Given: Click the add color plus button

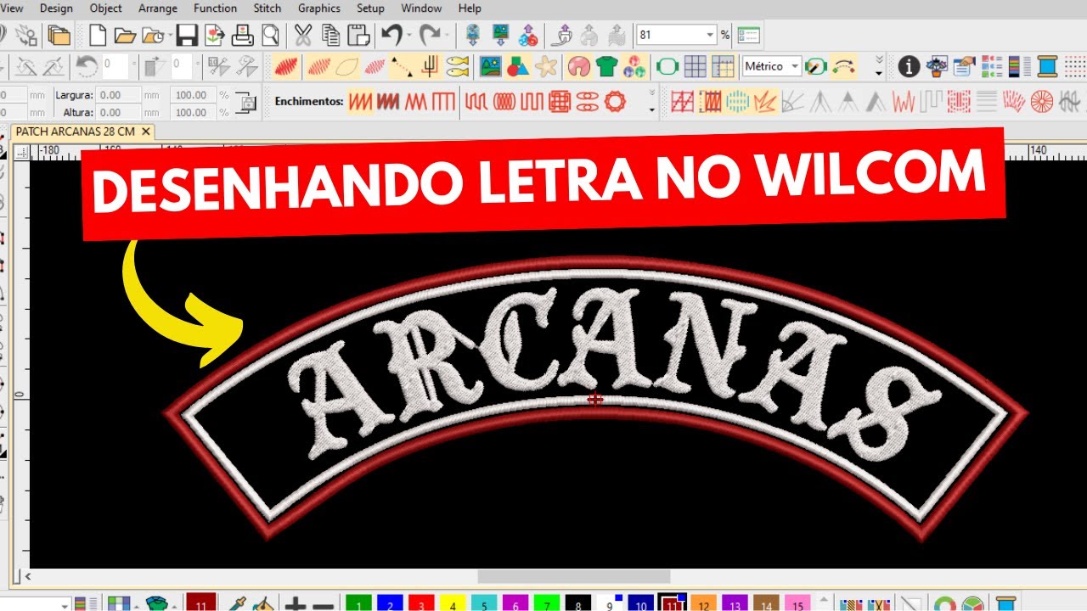Looking at the screenshot, I should tap(295, 605).
